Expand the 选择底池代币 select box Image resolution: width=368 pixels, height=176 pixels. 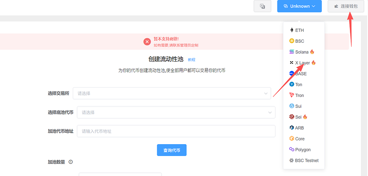point(176,112)
